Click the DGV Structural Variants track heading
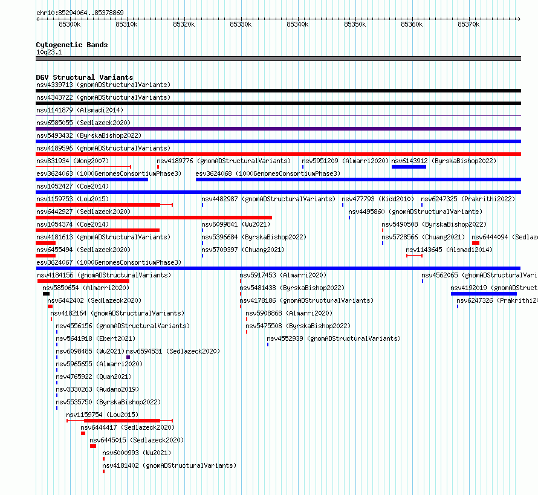 point(85,77)
